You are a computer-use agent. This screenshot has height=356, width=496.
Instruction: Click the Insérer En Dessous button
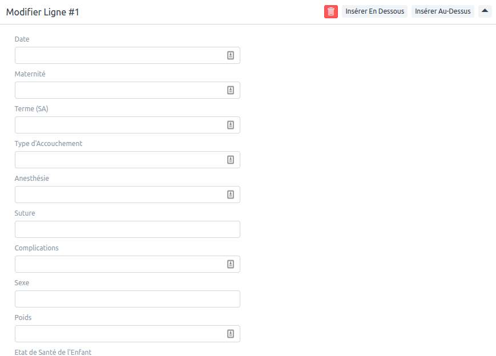(x=374, y=11)
